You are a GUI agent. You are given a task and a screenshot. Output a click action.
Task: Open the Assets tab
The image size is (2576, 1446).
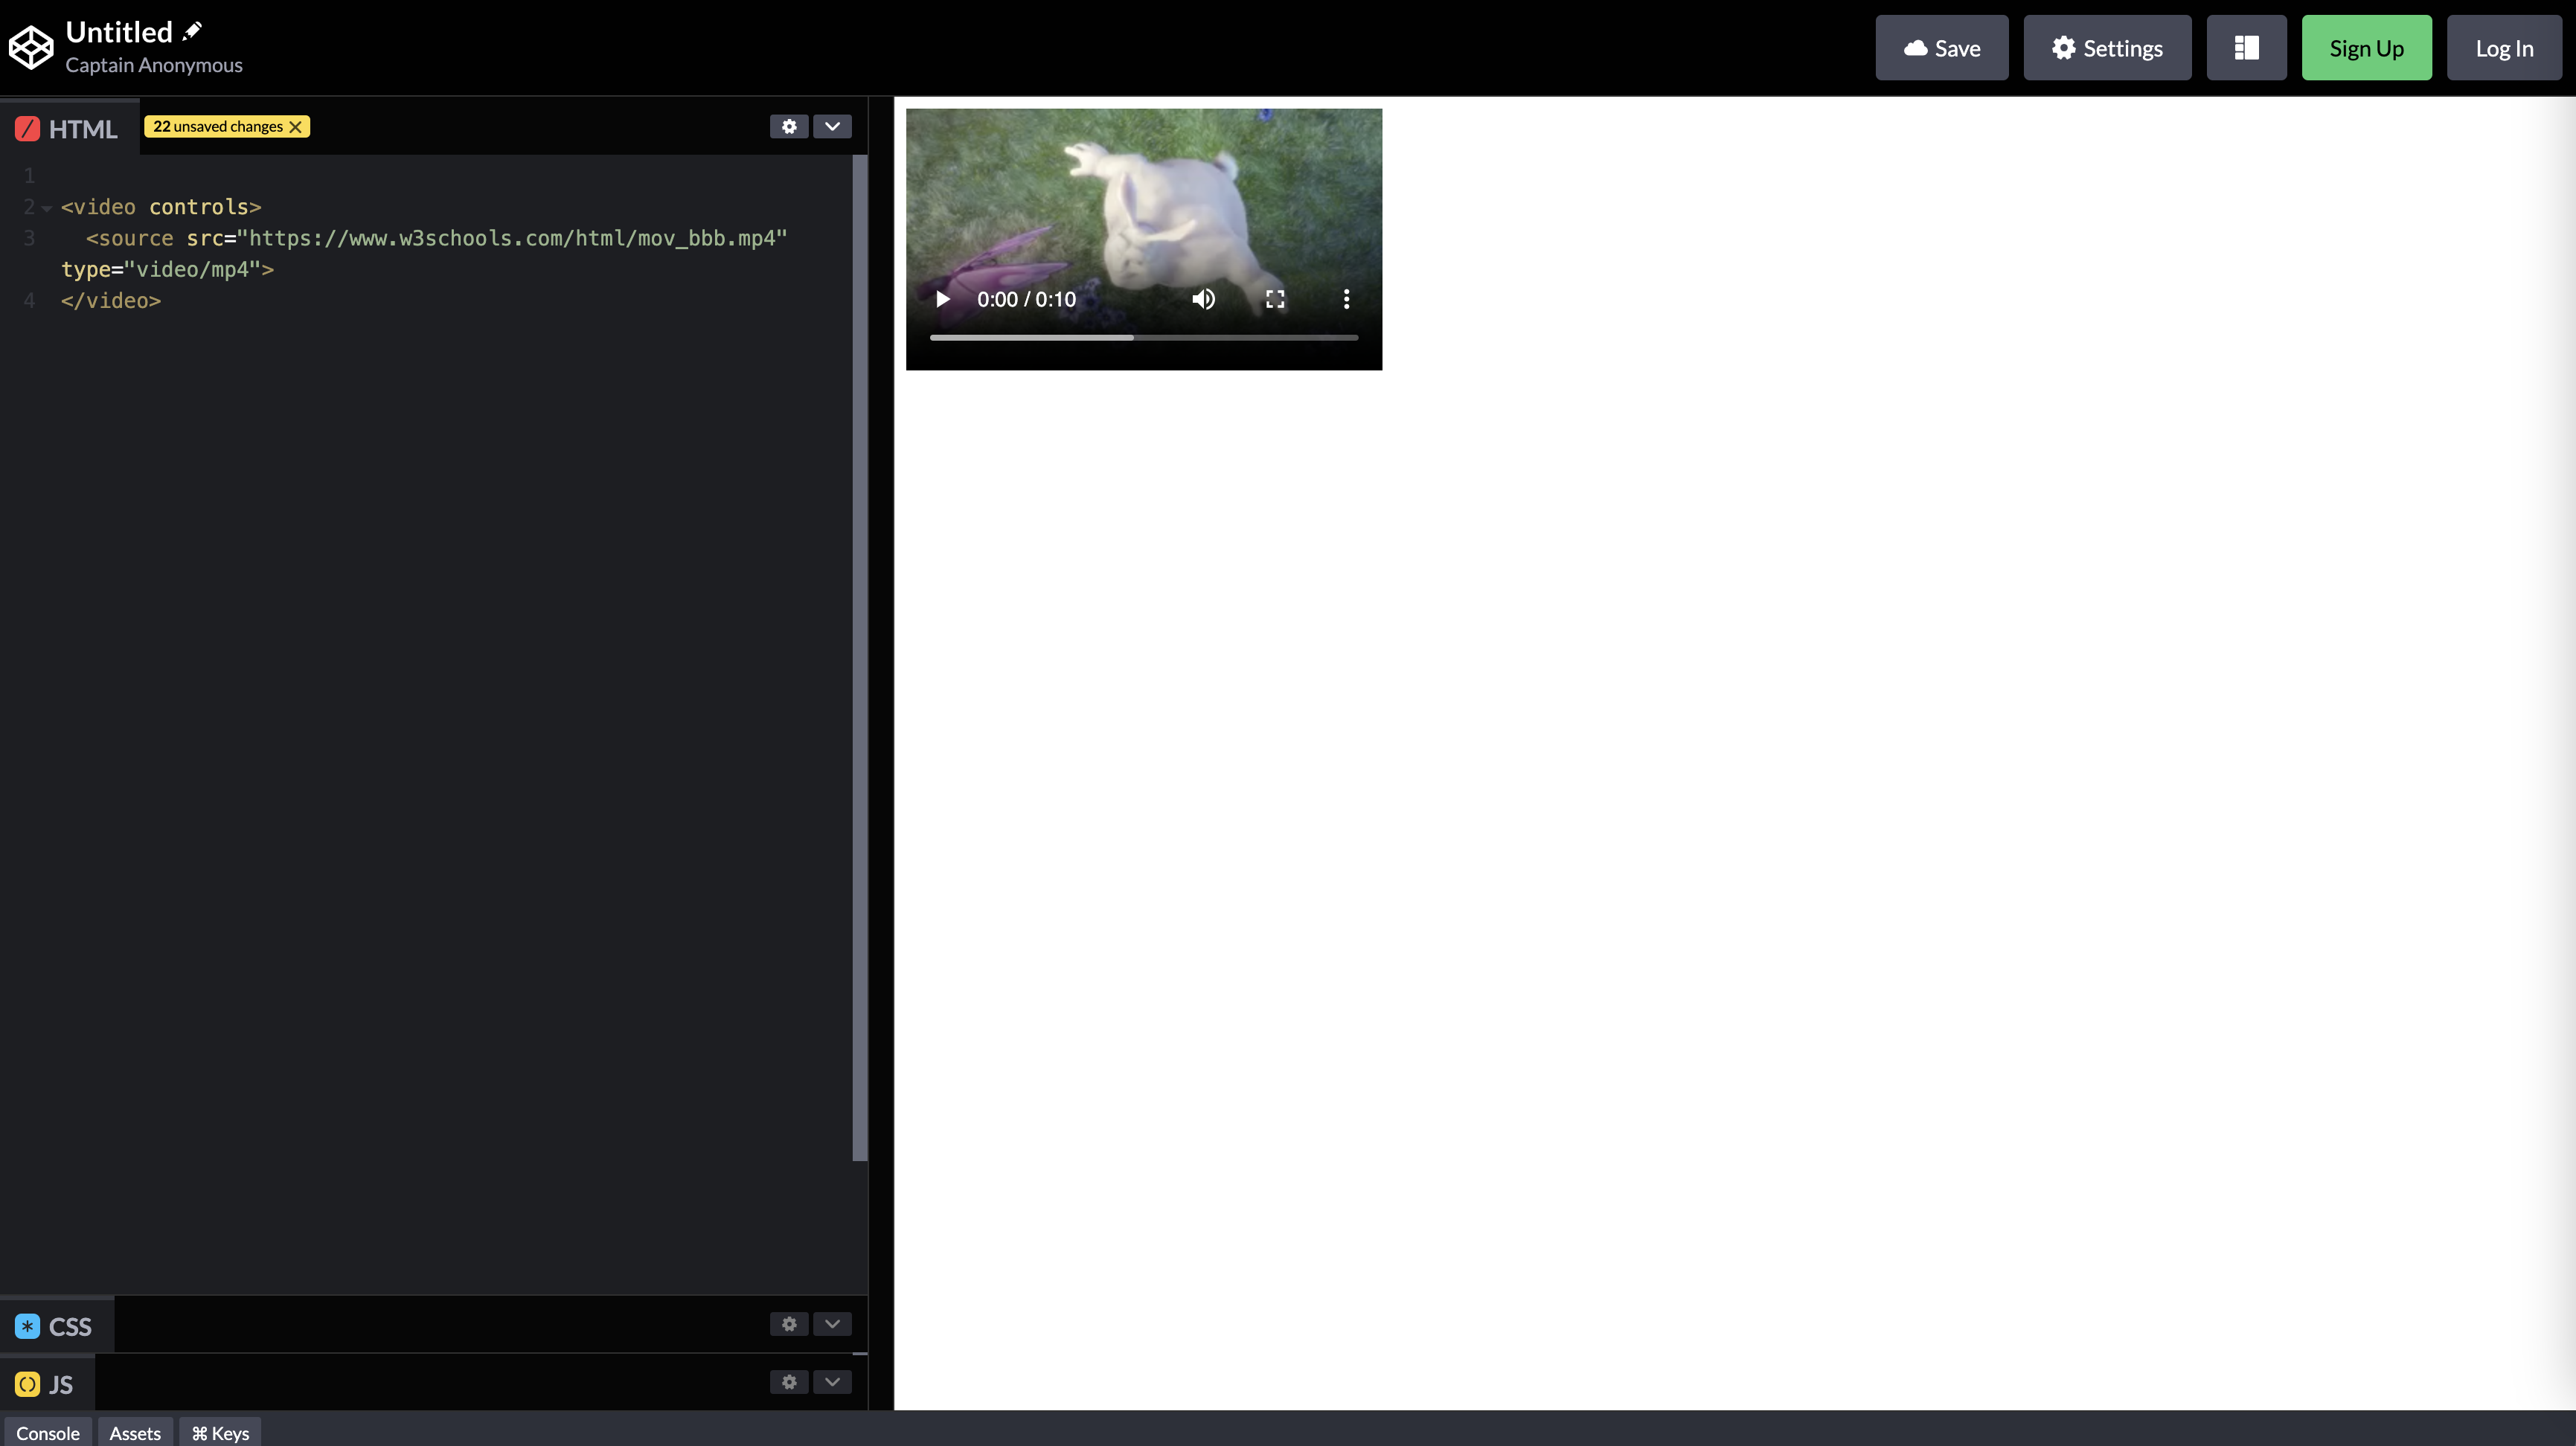(x=135, y=1433)
